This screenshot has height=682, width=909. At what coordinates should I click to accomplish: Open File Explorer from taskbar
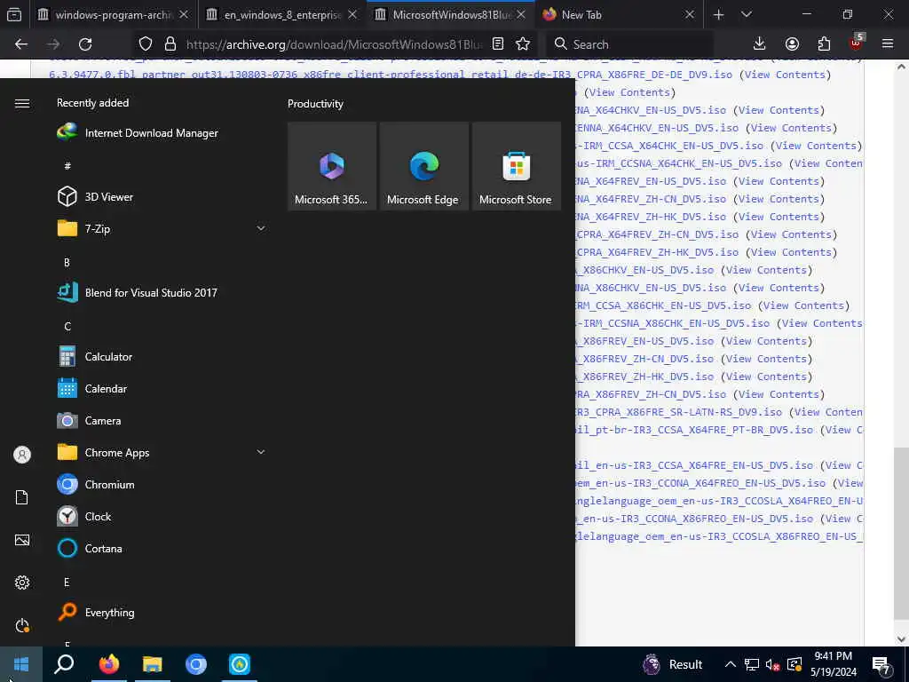click(x=153, y=664)
